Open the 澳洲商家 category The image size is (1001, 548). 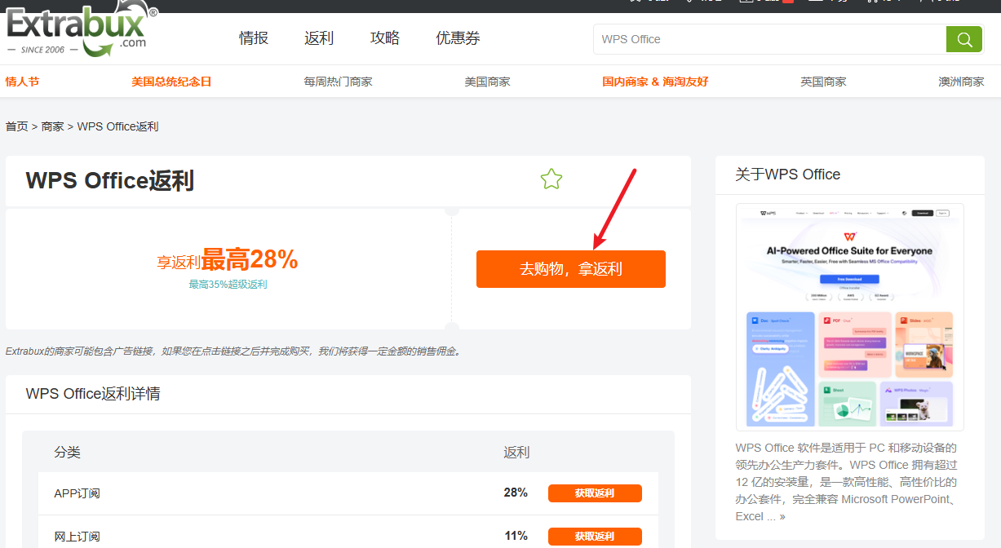coord(961,82)
